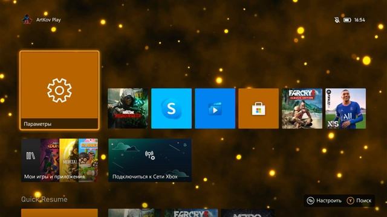The height and width of the screenshot is (217, 387).
Task: Select Подключиться к Сети Xbox tile
Action: [150, 160]
